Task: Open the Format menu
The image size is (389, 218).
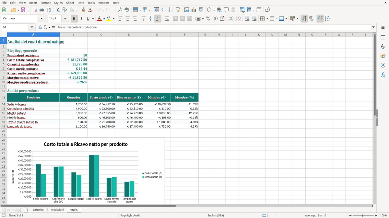Action: pos(45,3)
